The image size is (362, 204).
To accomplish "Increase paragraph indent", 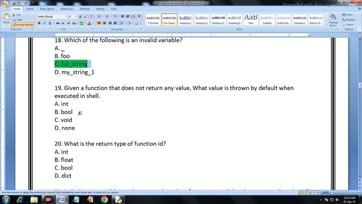I will pyautogui.click(x=128, y=16).
